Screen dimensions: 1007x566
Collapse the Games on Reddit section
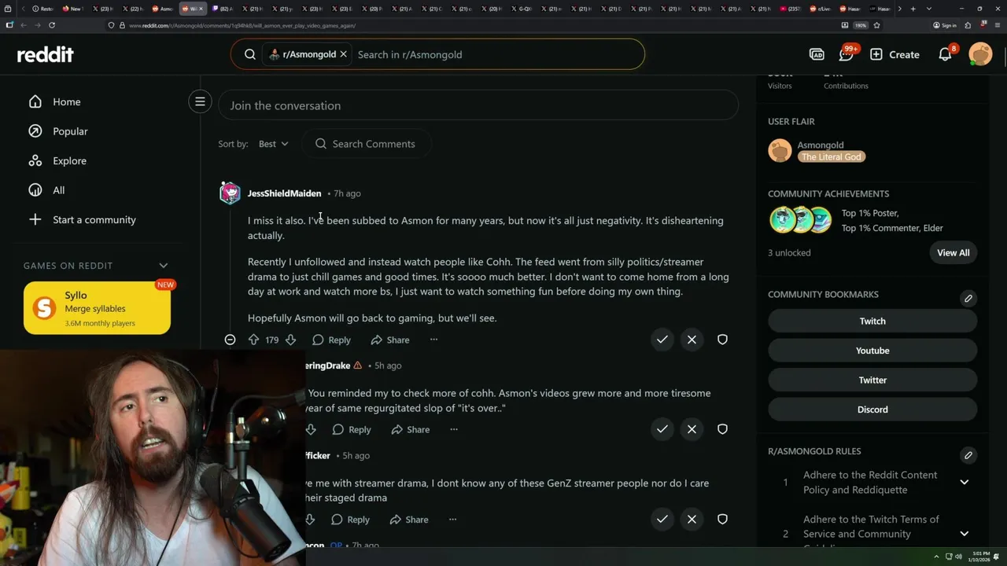(x=164, y=266)
